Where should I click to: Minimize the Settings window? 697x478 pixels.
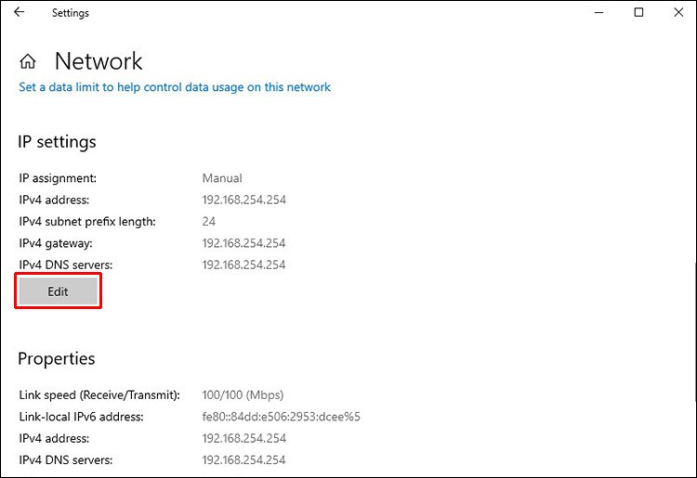596,13
